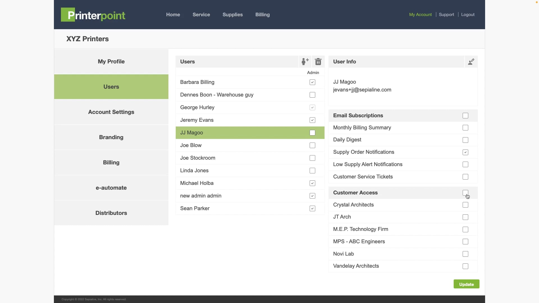
Task: Select Linda Jones in the users list
Action: tap(194, 171)
